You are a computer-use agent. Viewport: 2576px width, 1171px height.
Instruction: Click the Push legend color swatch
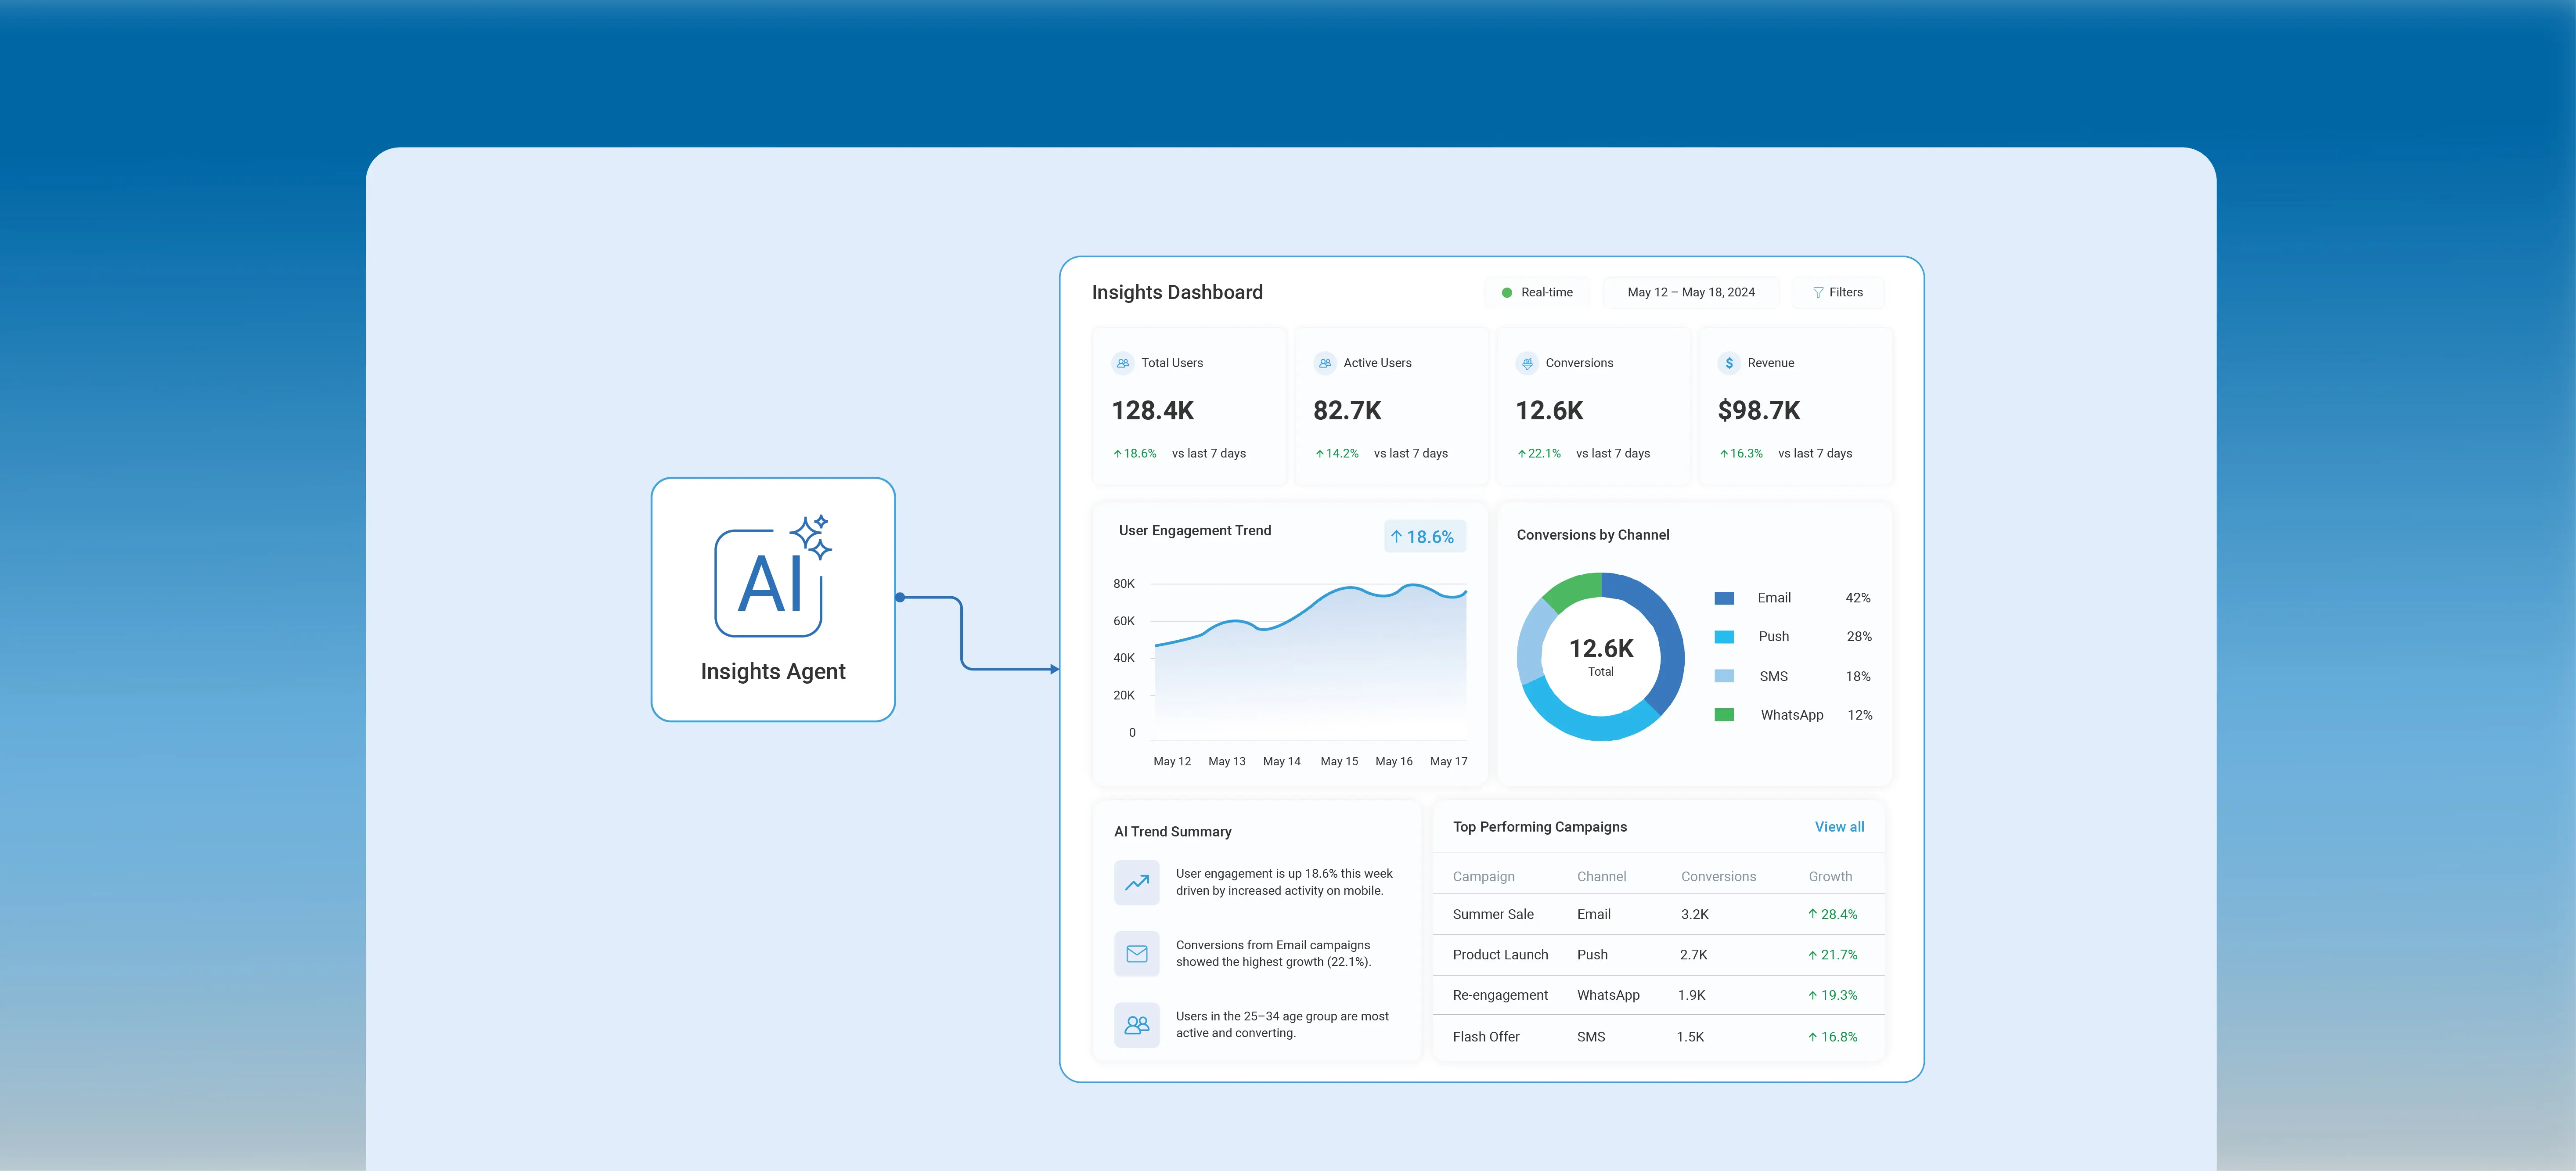pyautogui.click(x=1724, y=637)
